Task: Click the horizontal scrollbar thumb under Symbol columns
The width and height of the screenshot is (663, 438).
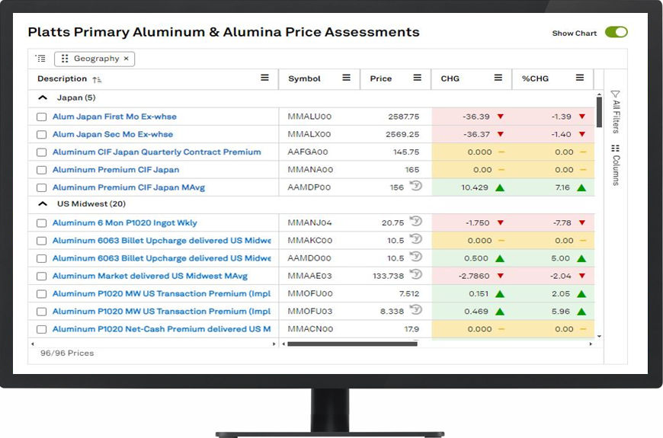Action: pos(352,344)
